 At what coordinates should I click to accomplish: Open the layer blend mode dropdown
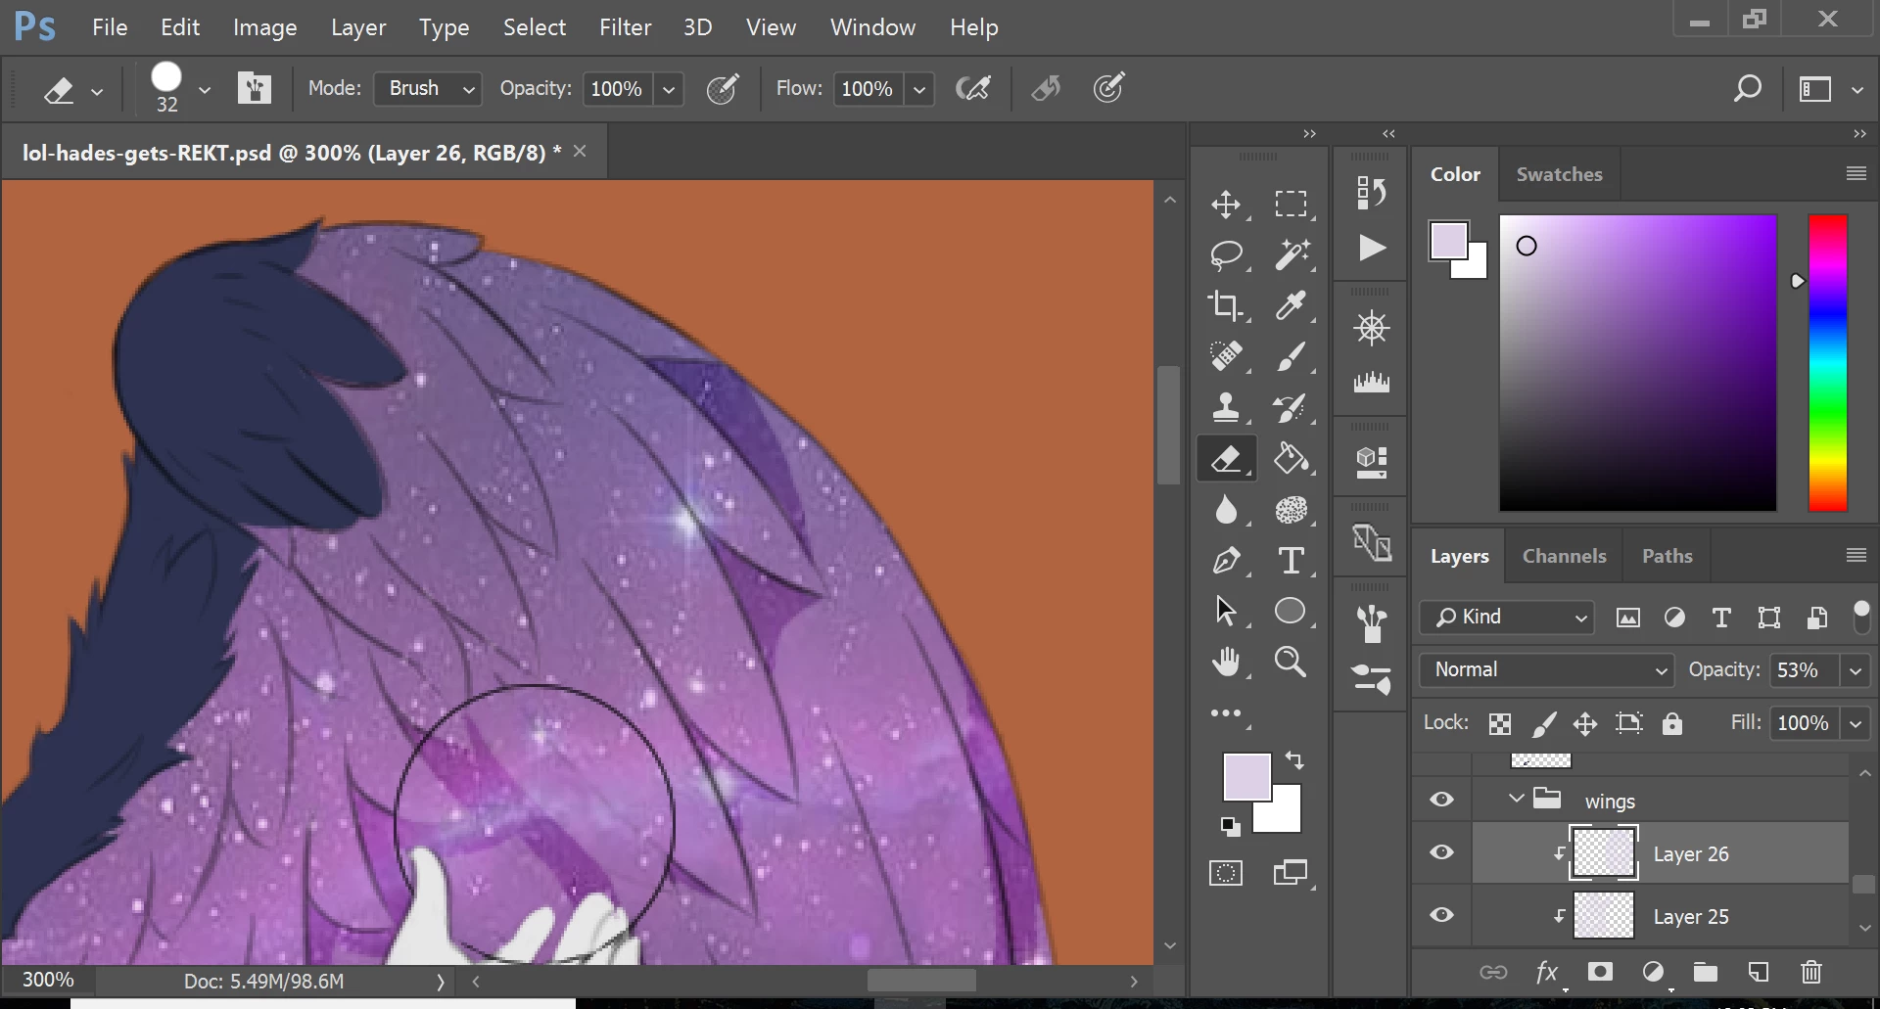pos(1546,670)
